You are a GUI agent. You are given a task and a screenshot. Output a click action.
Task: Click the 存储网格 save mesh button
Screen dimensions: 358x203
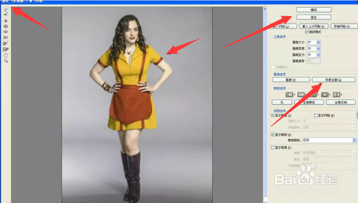(344, 26)
